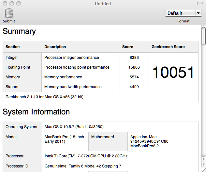Click the Processor ID label
The width and height of the screenshot is (206, 172).
coord(17,166)
